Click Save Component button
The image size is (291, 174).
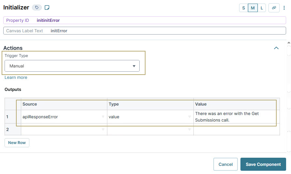coord(263,164)
